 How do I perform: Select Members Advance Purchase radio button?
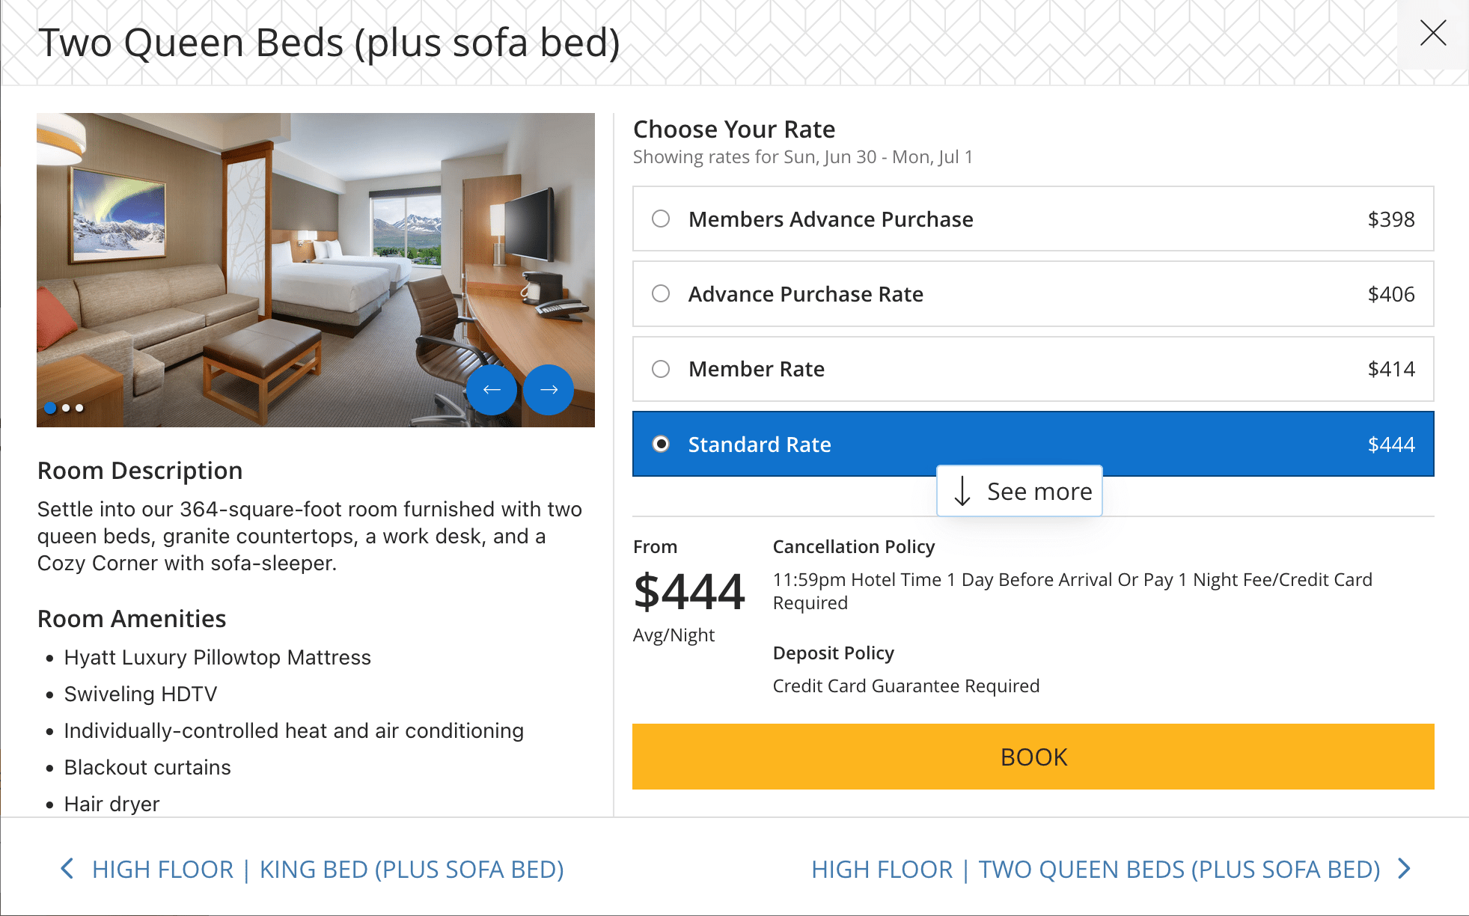click(661, 219)
